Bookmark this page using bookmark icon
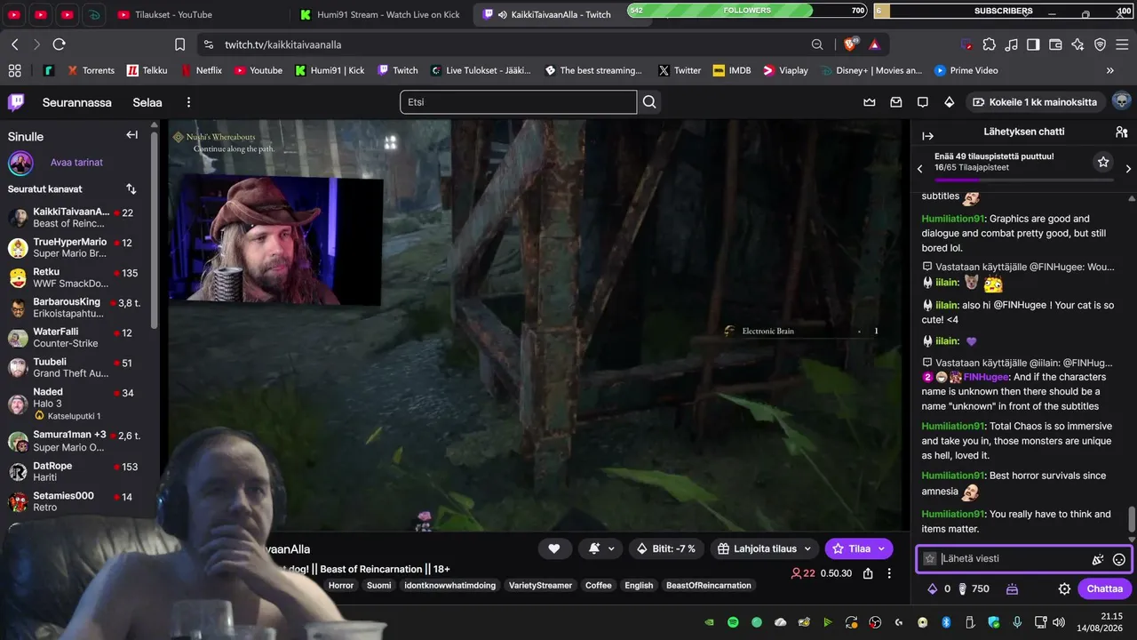Screen dimensions: 1137x640 tap(180, 44)
